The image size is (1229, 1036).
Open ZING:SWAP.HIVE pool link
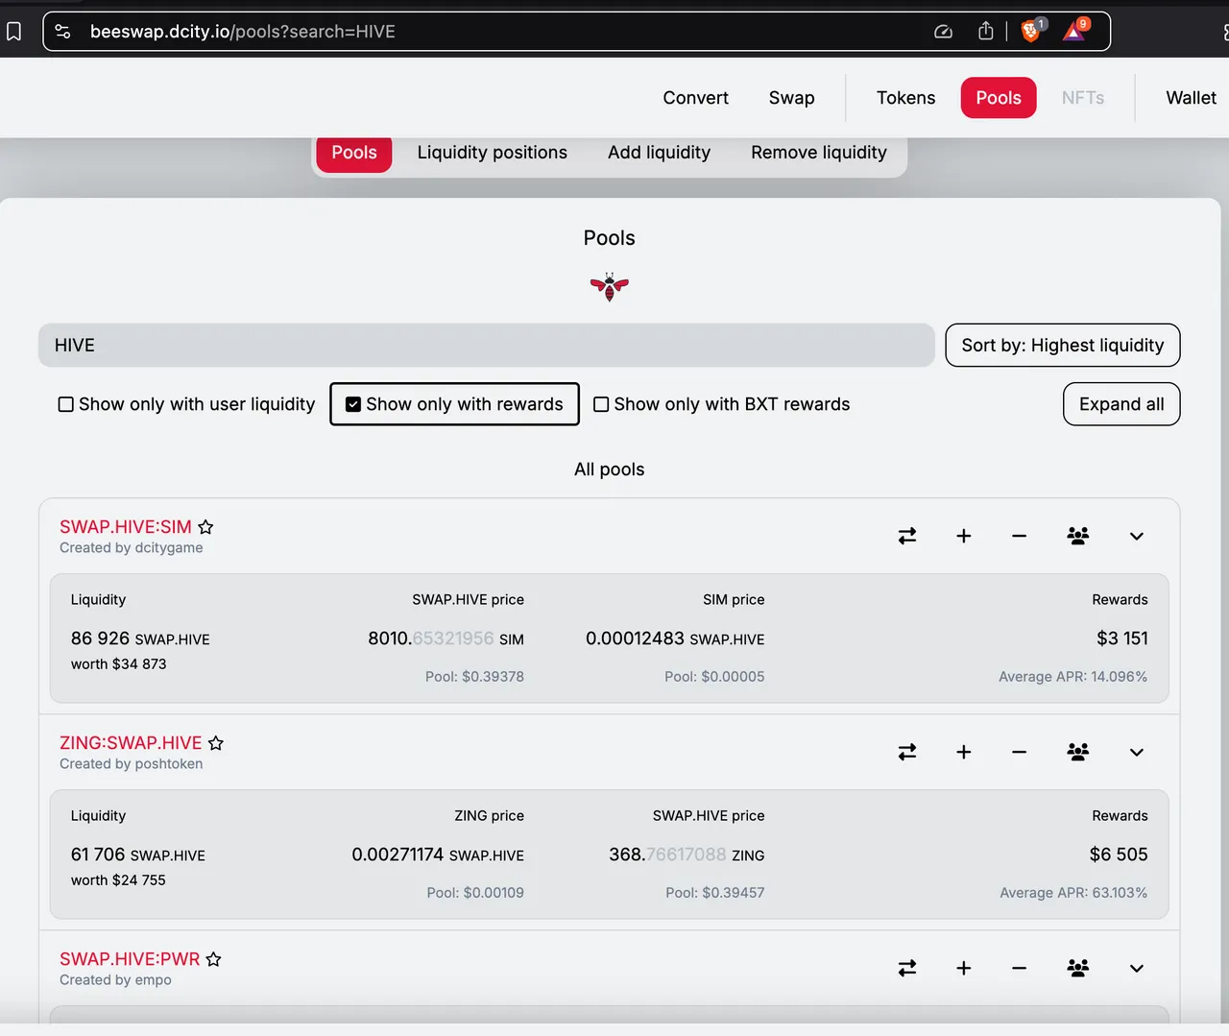click(x=131, y=743)
